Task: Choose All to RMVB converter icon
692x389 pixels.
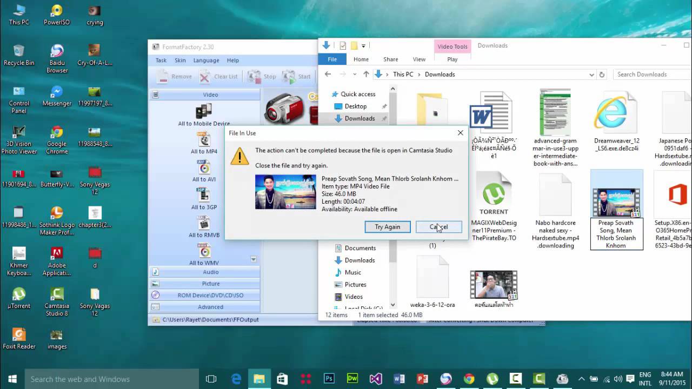Action: pos(204,227)
